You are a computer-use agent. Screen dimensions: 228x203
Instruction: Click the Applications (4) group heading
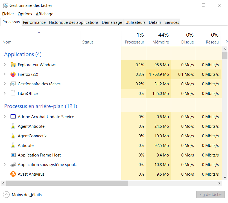(x=23, y=54)
